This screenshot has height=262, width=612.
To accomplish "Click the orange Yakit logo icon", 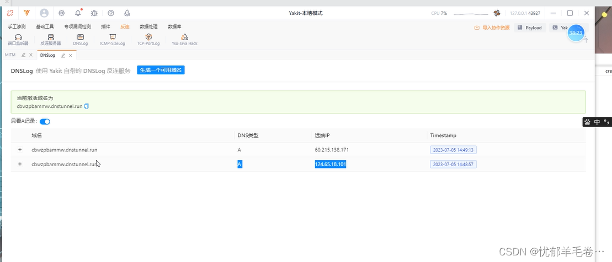I will [27, 13].
